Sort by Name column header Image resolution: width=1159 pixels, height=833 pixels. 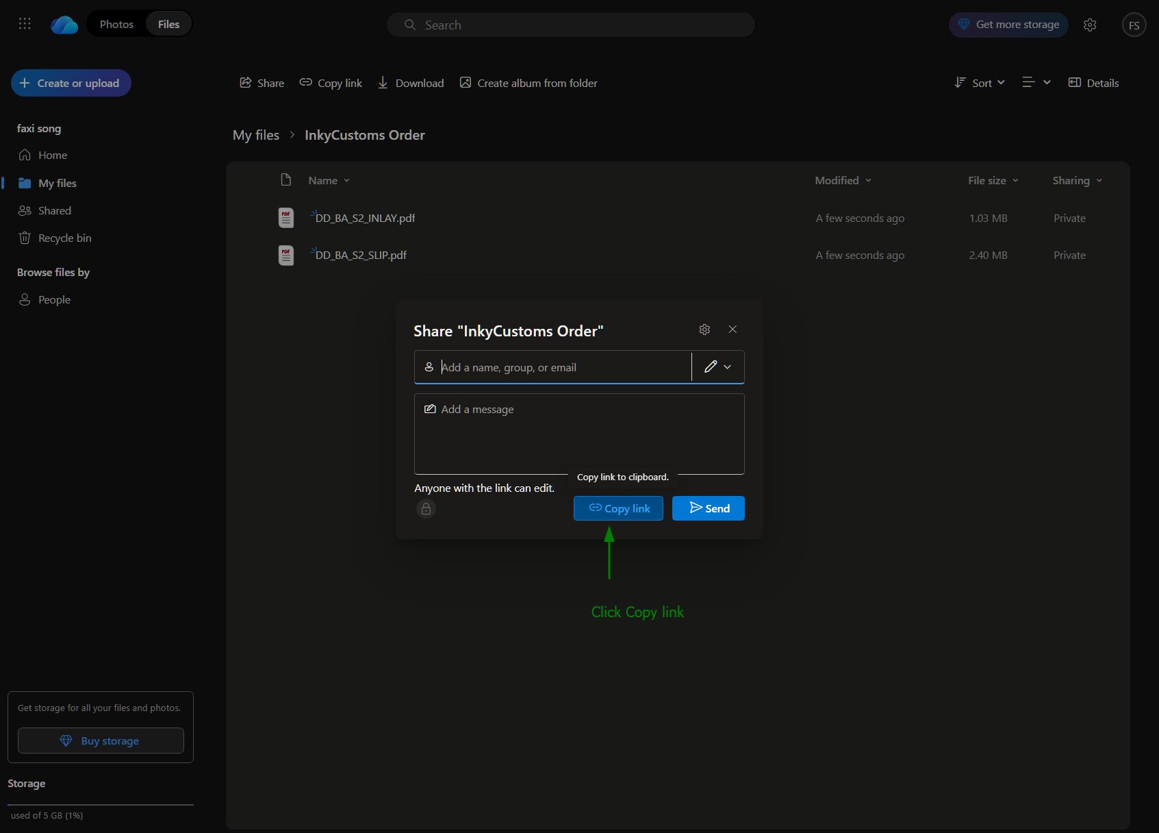click(x=329, y=180)
